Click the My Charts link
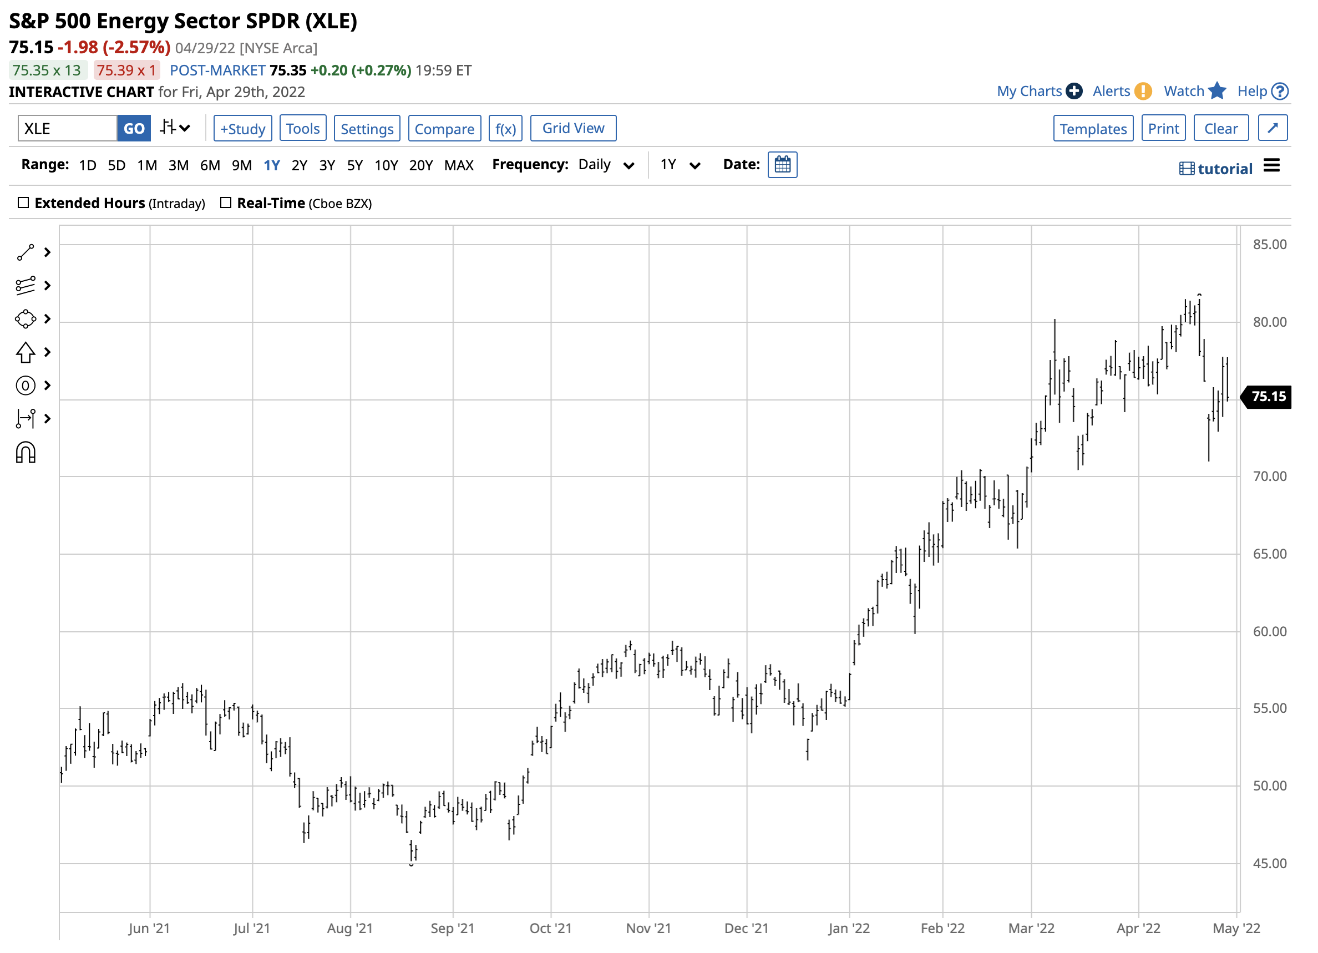This screenshot has height=953, width=1318. [x=1030, y=91]
